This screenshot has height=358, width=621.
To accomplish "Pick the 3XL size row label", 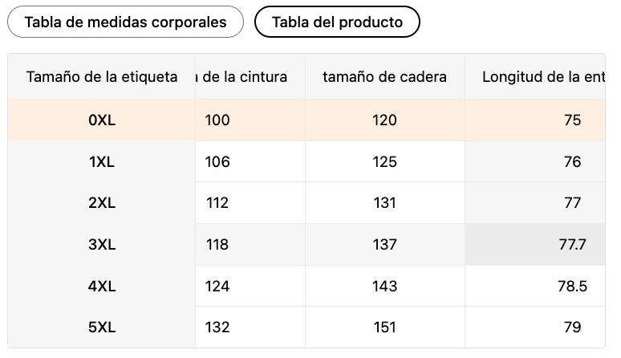I will [x=102, y=245].
